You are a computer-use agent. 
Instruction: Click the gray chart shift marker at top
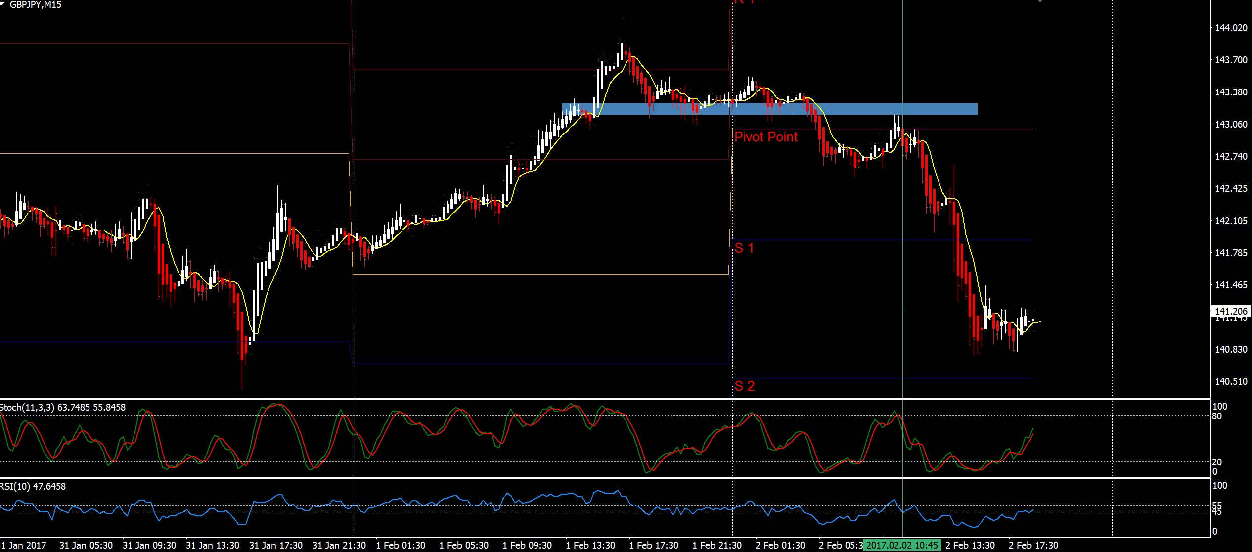click(x=1040, y=1)
